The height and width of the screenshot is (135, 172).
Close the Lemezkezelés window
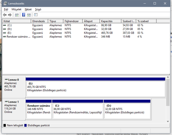[x=165, y=4]
